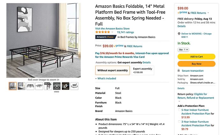Click the delivery location pin icon
The height and width of the screenshot is (135, 220).
pyautogui.click(x=179, y=34)
